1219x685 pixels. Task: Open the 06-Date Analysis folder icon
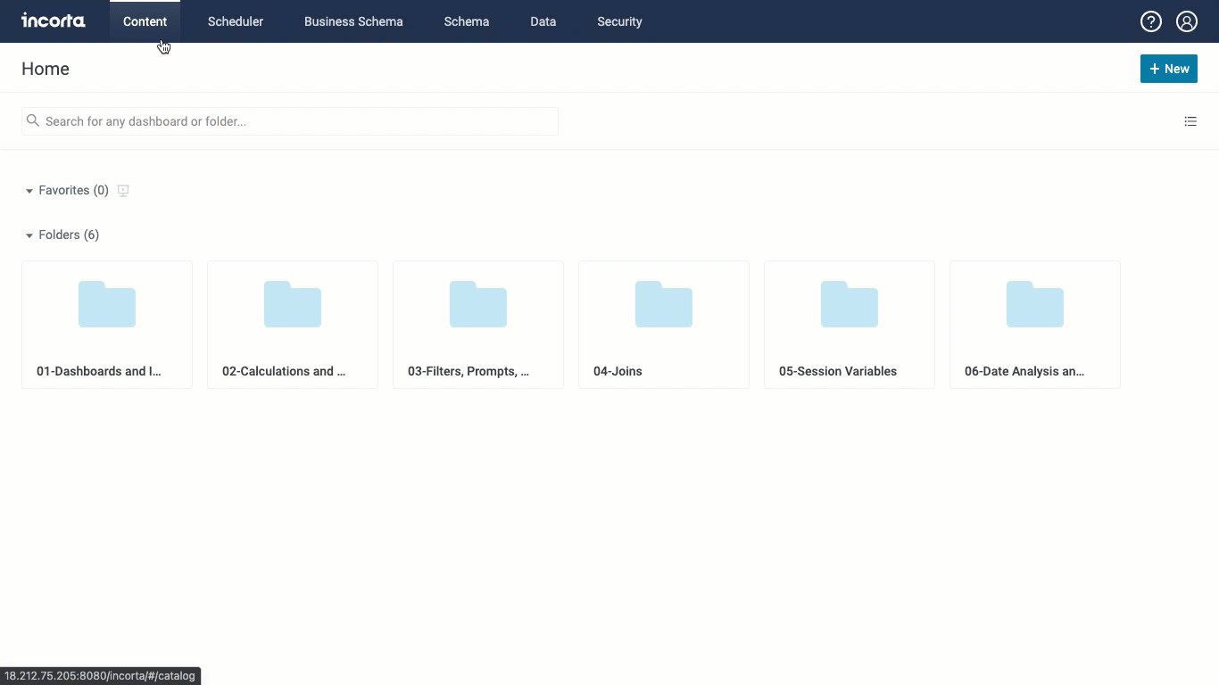pyautogui.click(x=1035, y=304)
